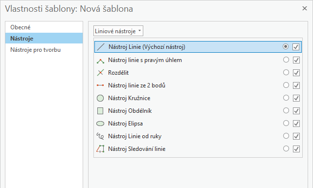This screenshot has width=313, height=188.
Task: Click the Obdélník rectangle tool icon
Action: click(x=100, y=111)
